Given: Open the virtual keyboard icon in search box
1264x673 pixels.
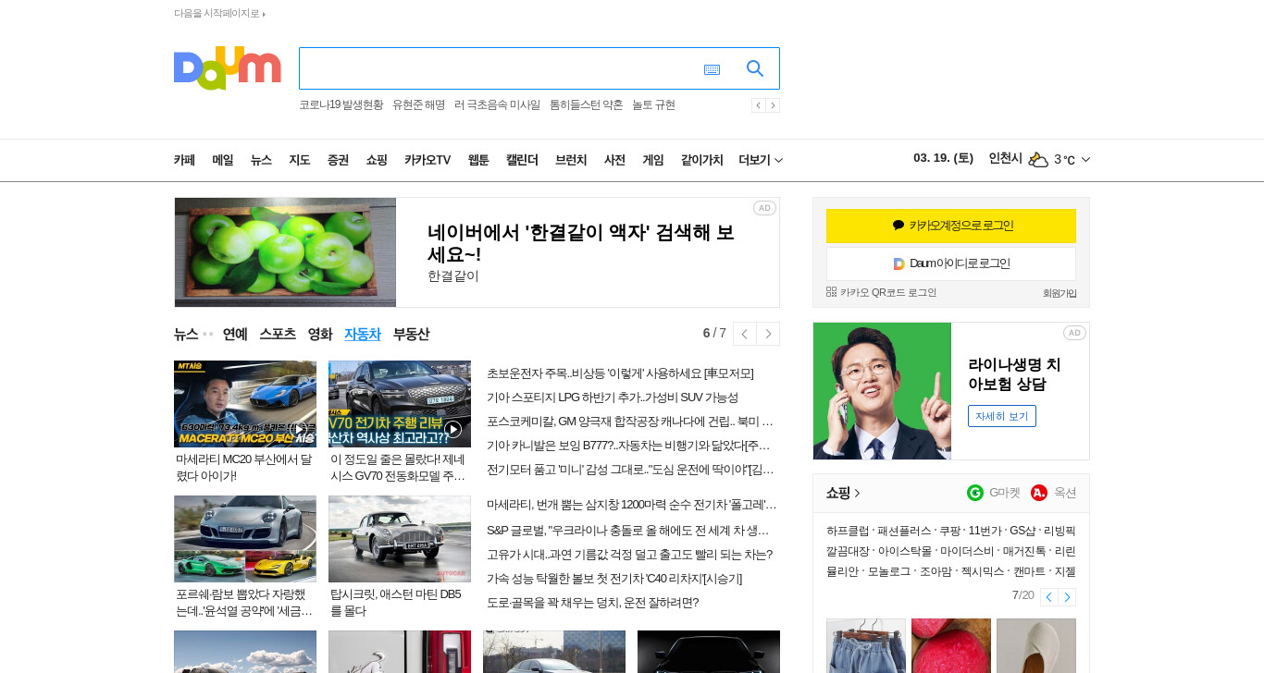Looking at the screenshot, I should tap(712, 69).
